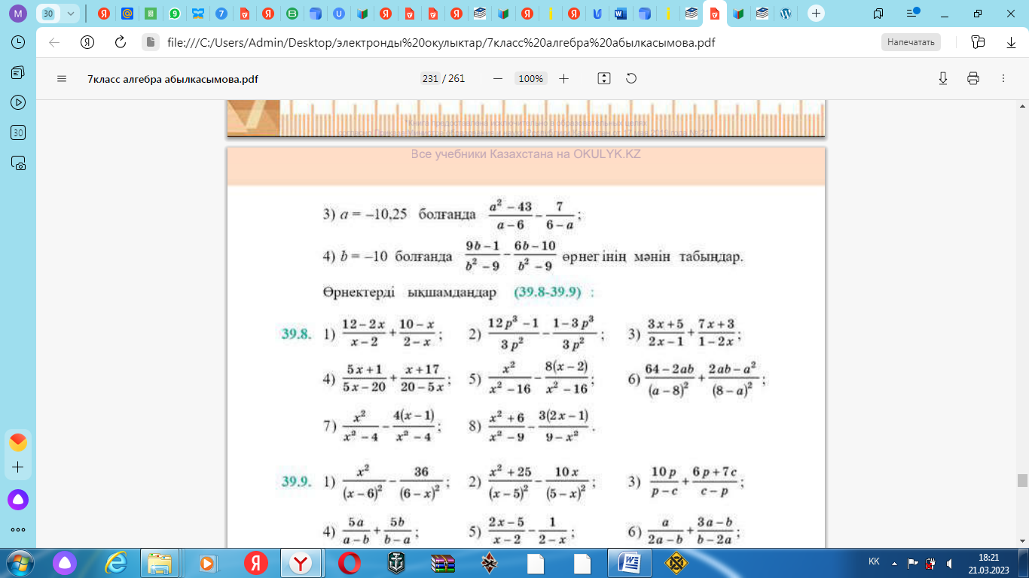Click exercise number '39.9.' in the page

[297, 482]
